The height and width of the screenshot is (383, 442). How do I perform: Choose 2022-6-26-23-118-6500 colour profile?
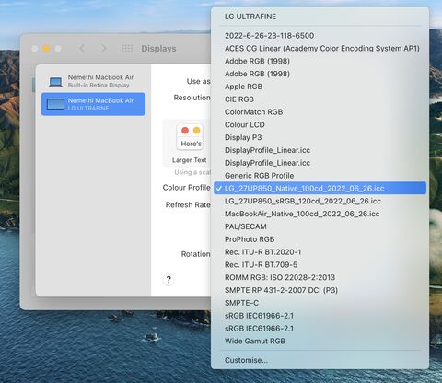pyautogui.click(x=320, y=36)
